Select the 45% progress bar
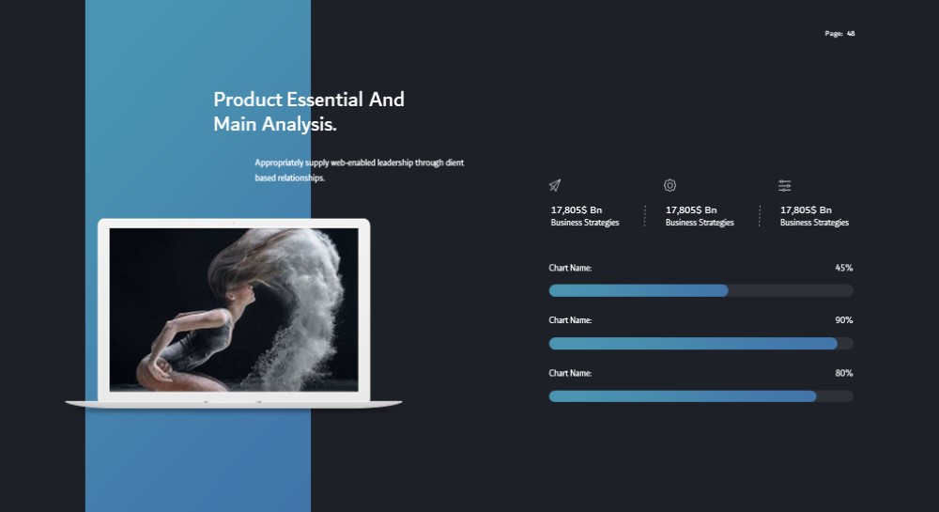This screenshot has height=512, width=939. point(700,291)
